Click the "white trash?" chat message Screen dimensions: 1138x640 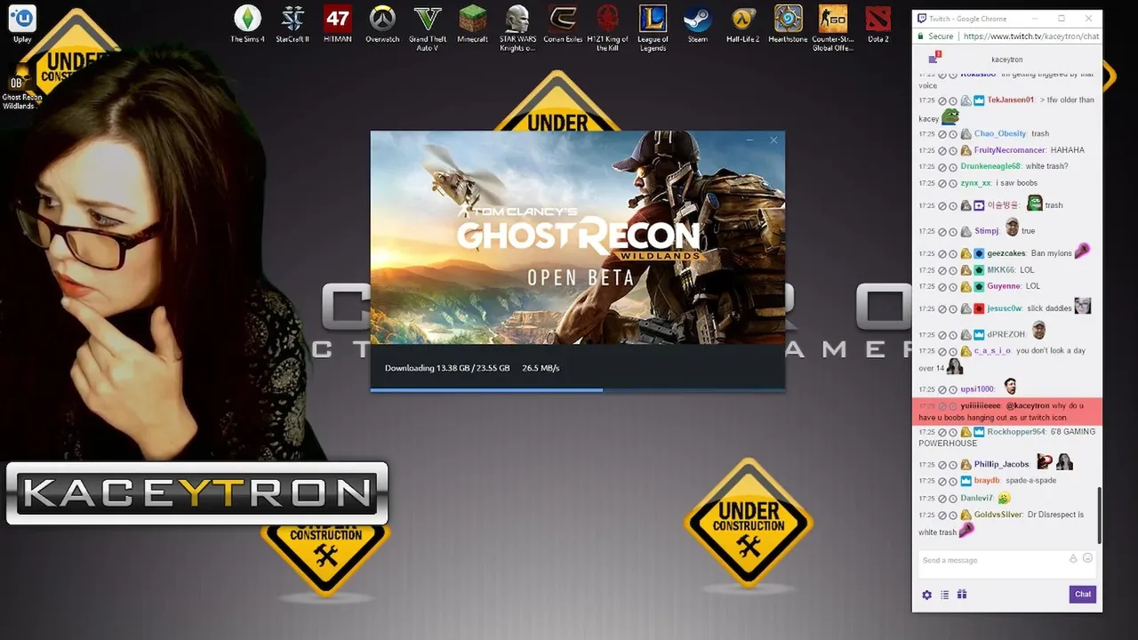pos(1046,166)
